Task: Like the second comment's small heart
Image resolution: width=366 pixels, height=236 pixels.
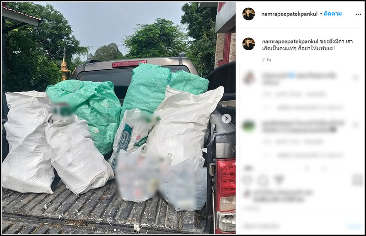Action: point(355,126)
